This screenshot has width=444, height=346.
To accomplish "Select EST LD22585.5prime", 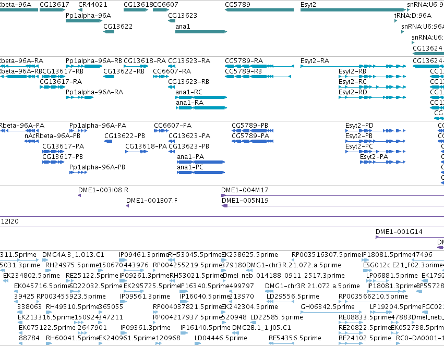I will 253,323.
